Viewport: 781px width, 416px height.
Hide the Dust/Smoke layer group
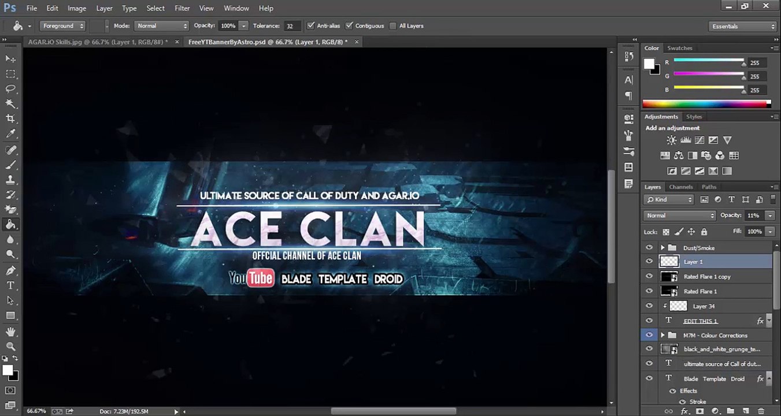(649, 248)
